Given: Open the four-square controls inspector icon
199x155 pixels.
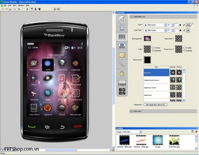Looking at the screenshot, I should 122,91.
